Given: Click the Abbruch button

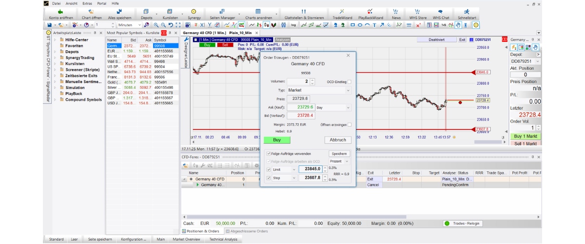Looking at the screenshot, I should (x=337, y=140).
